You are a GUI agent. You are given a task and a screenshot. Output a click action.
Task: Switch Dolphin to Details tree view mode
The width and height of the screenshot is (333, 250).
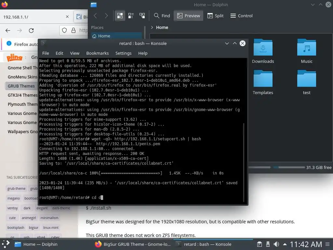click(x=142, y=16)
